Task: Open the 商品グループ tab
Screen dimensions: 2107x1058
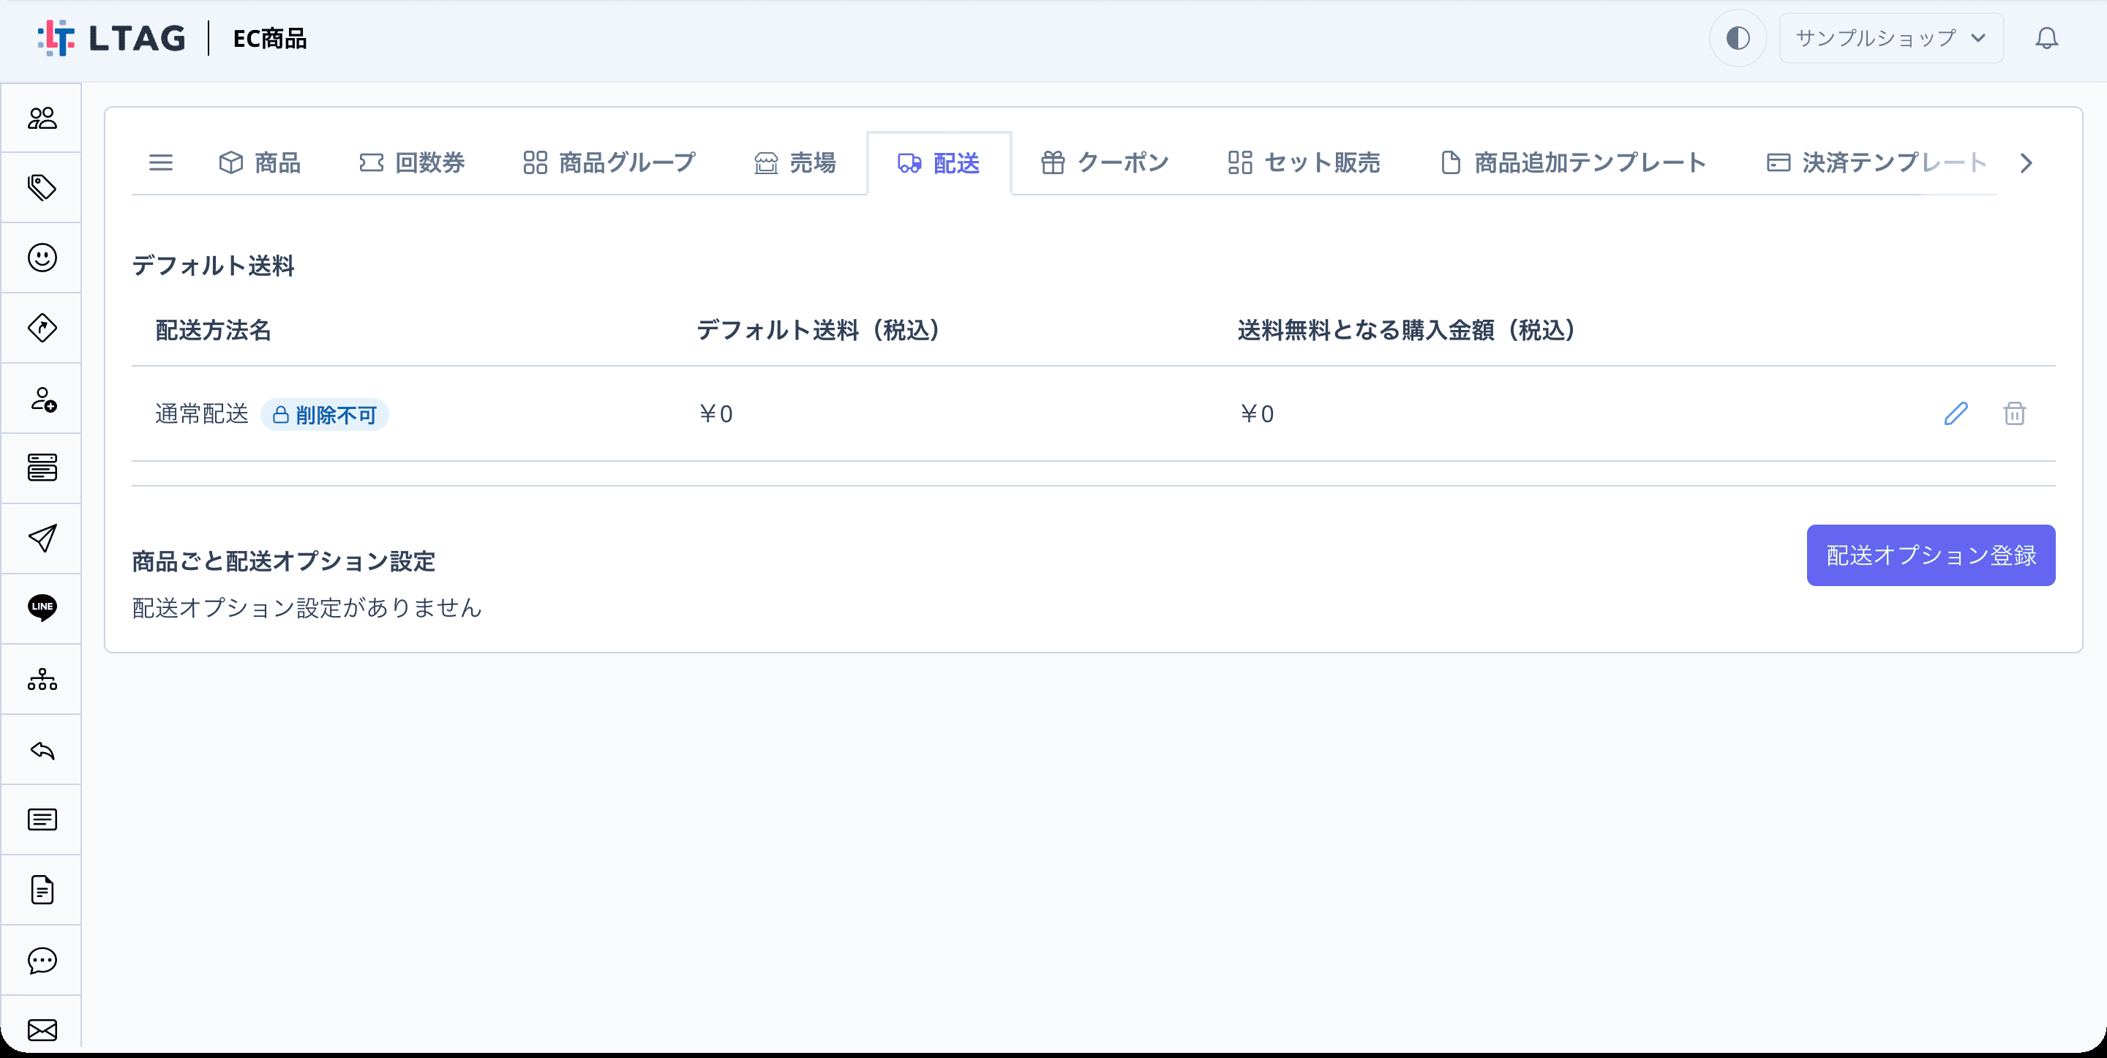Action: pos(609,163)
